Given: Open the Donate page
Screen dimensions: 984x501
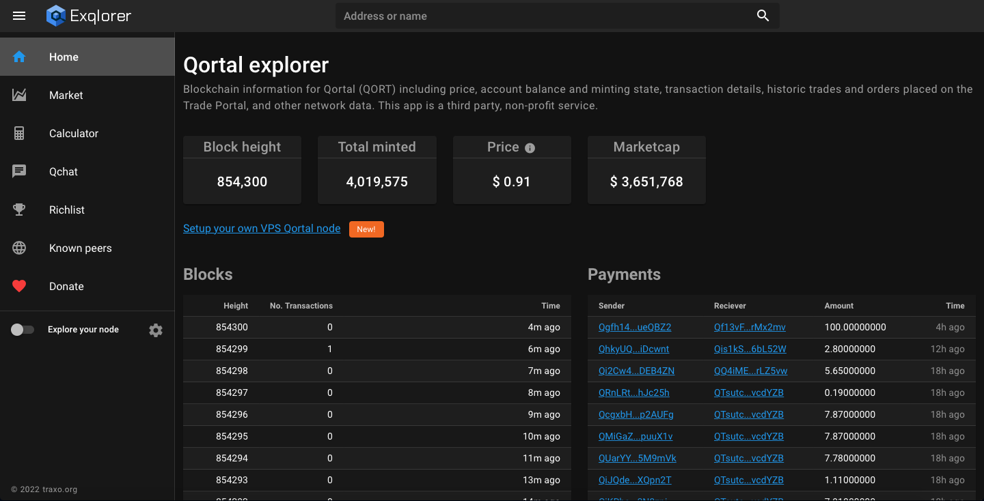Looking at the screenshot, I should [87, 286].
